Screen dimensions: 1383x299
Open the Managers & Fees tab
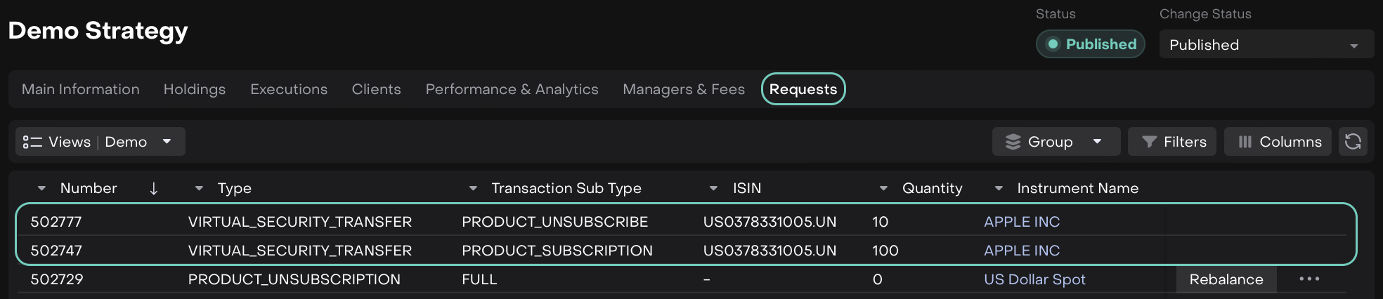pos(683,89)
